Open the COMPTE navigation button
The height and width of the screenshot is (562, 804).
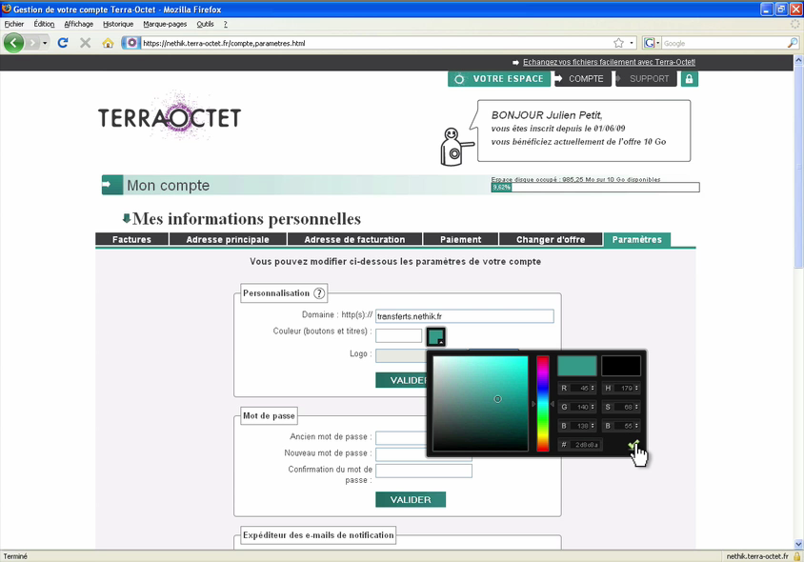tap(582, 79)
